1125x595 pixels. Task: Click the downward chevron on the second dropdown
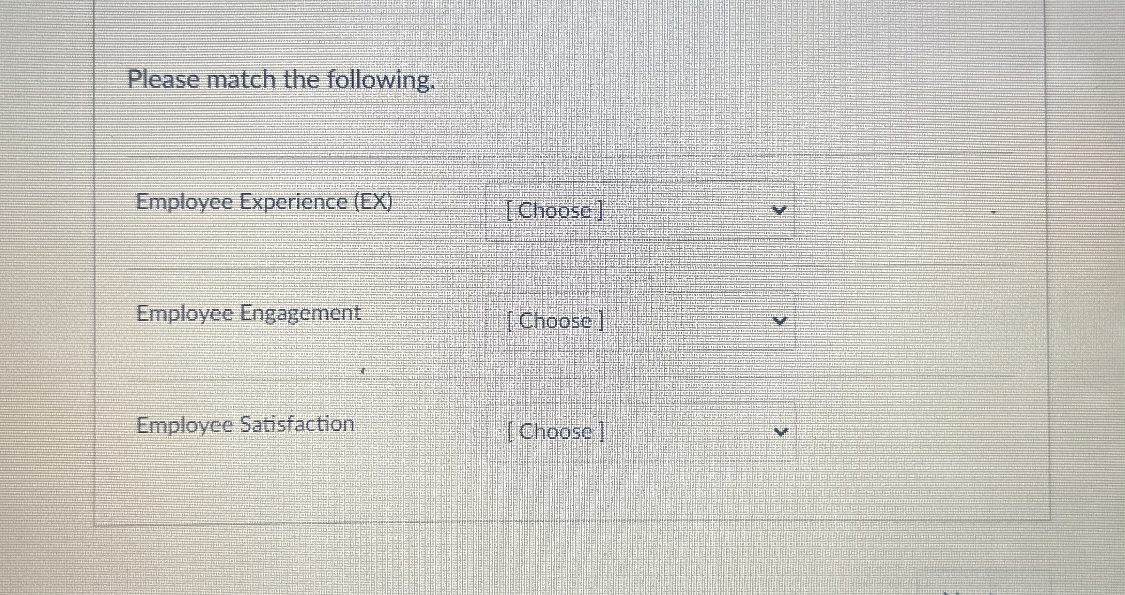[779, 321]
